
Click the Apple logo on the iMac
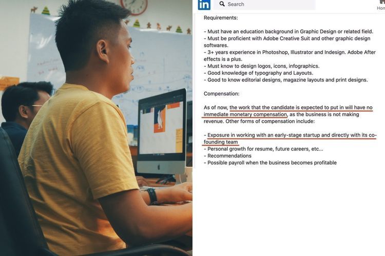pyautogui.click(x=159, y=167)
